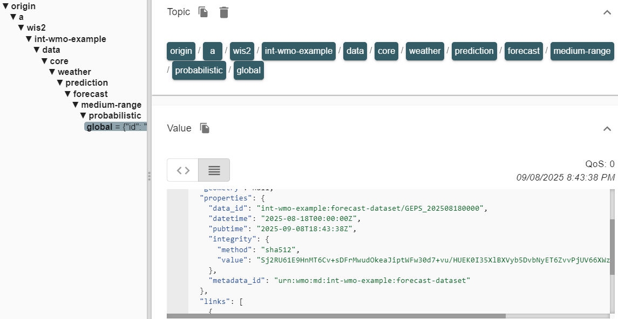This screenshot has width=618, height=319.
Task: Collapse the probabilistic tree node
Action: (x=84, y=116)
